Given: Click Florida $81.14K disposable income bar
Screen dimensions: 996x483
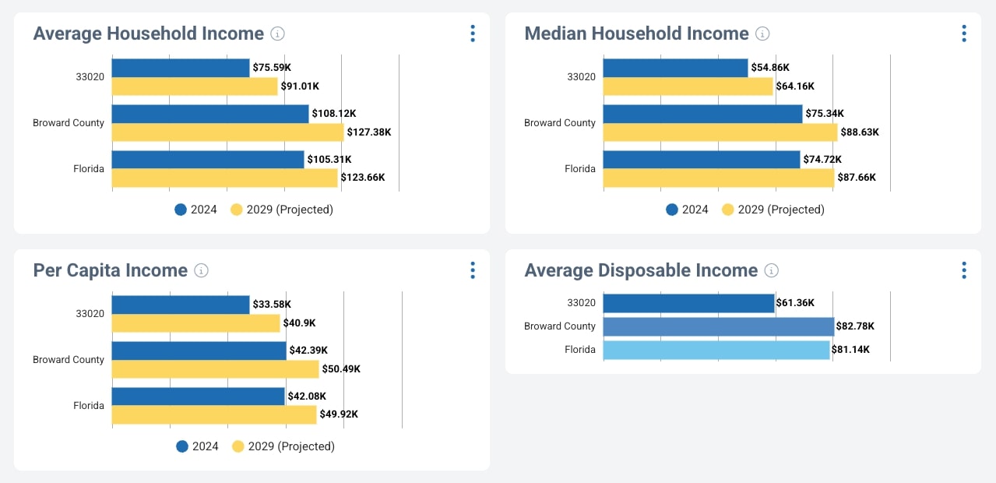Looking at the screenshot, I should point(716,350).
